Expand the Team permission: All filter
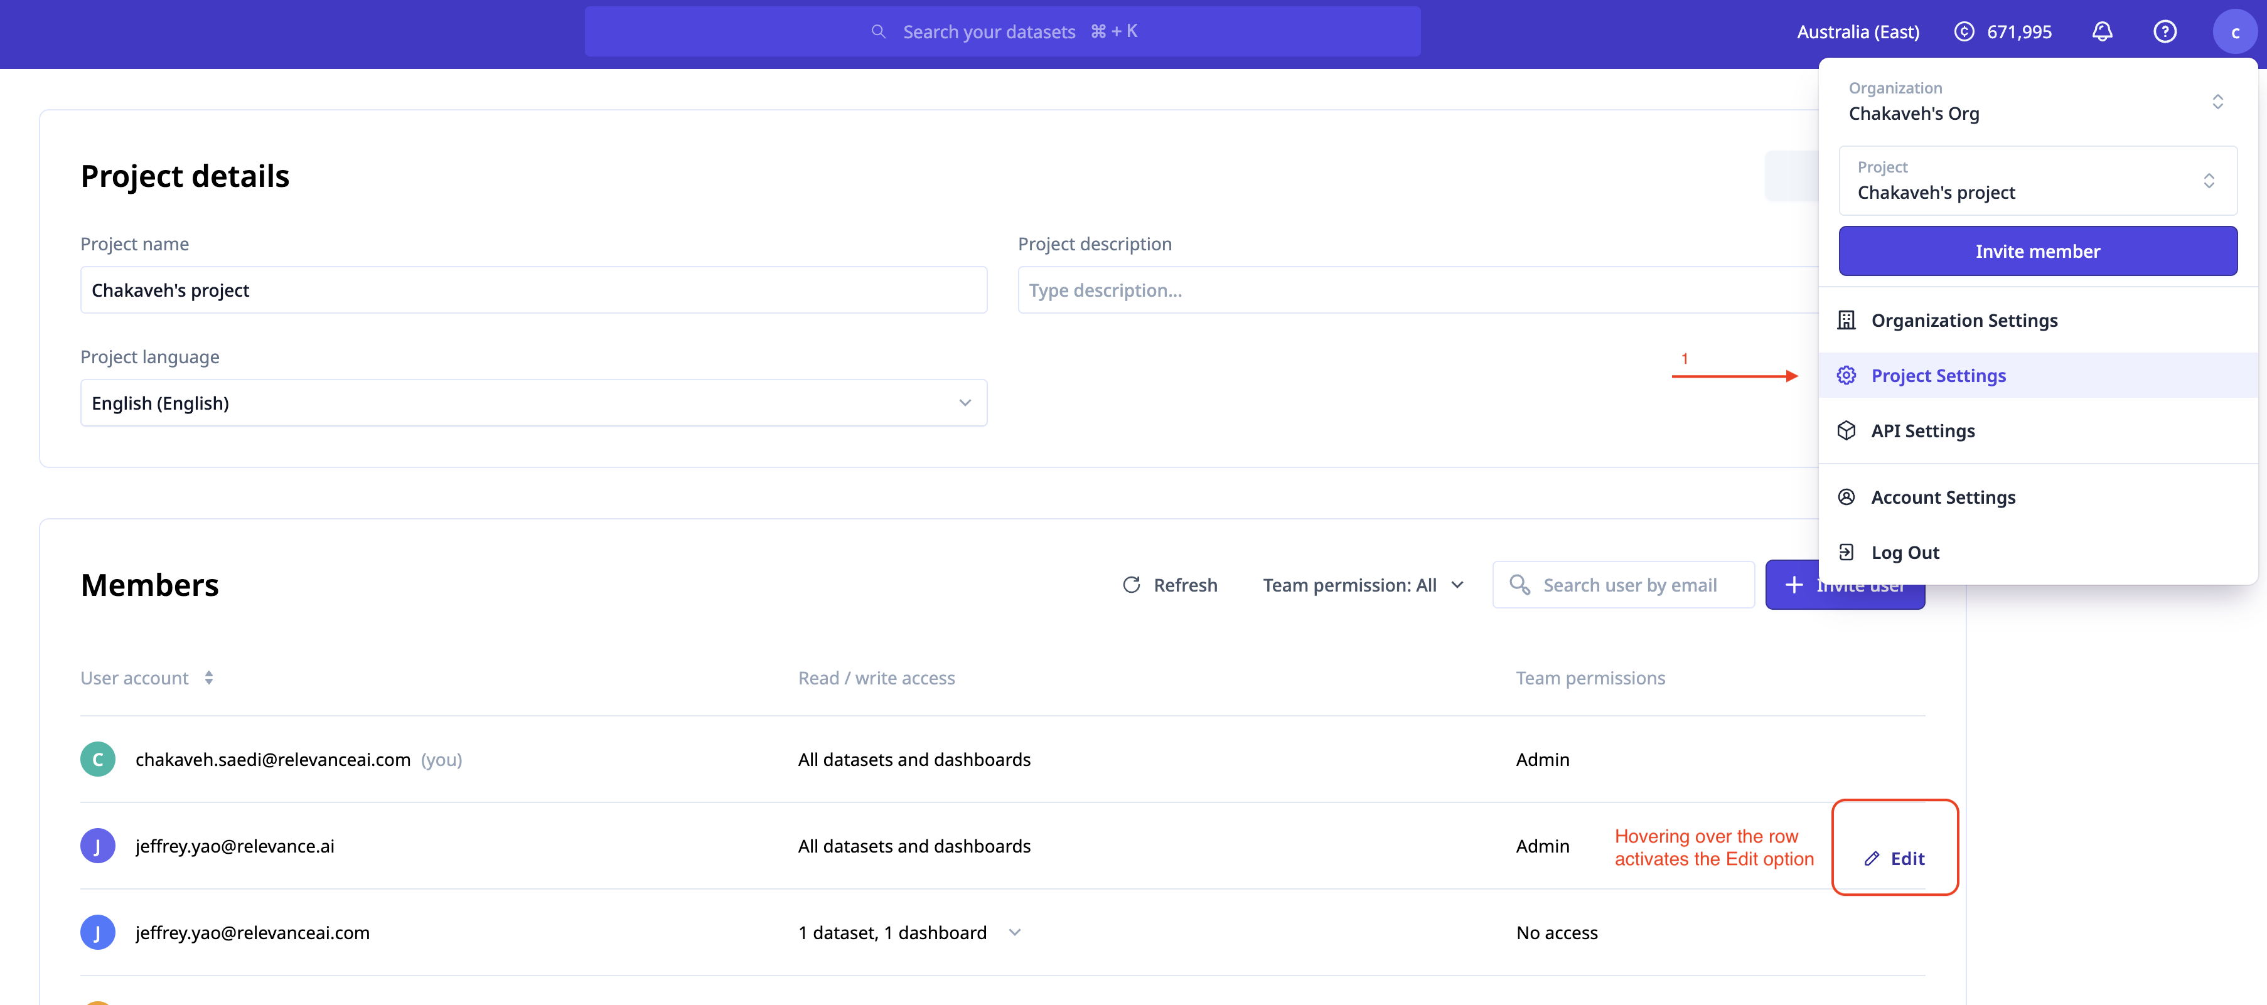The width and height of the screenshot is (2267, 1005). [1457, 585]
